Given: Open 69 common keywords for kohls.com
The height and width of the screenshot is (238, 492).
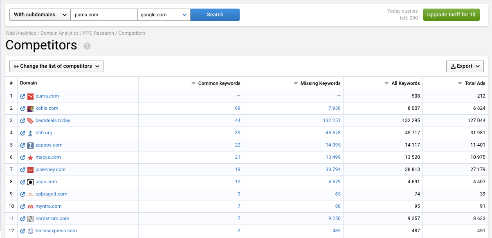Looking at the screenshot, I should pos(238,109).
